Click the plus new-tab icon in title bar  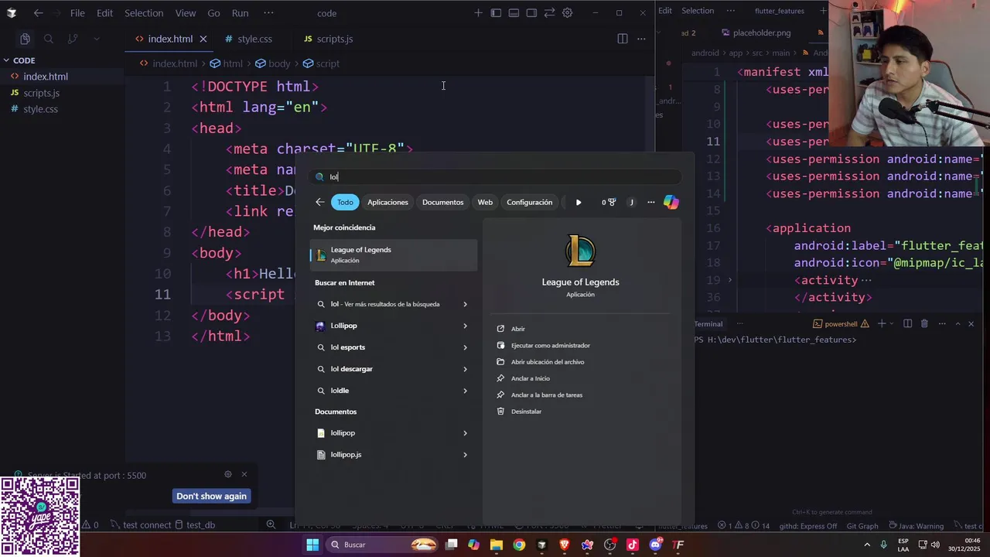point(478,13)
